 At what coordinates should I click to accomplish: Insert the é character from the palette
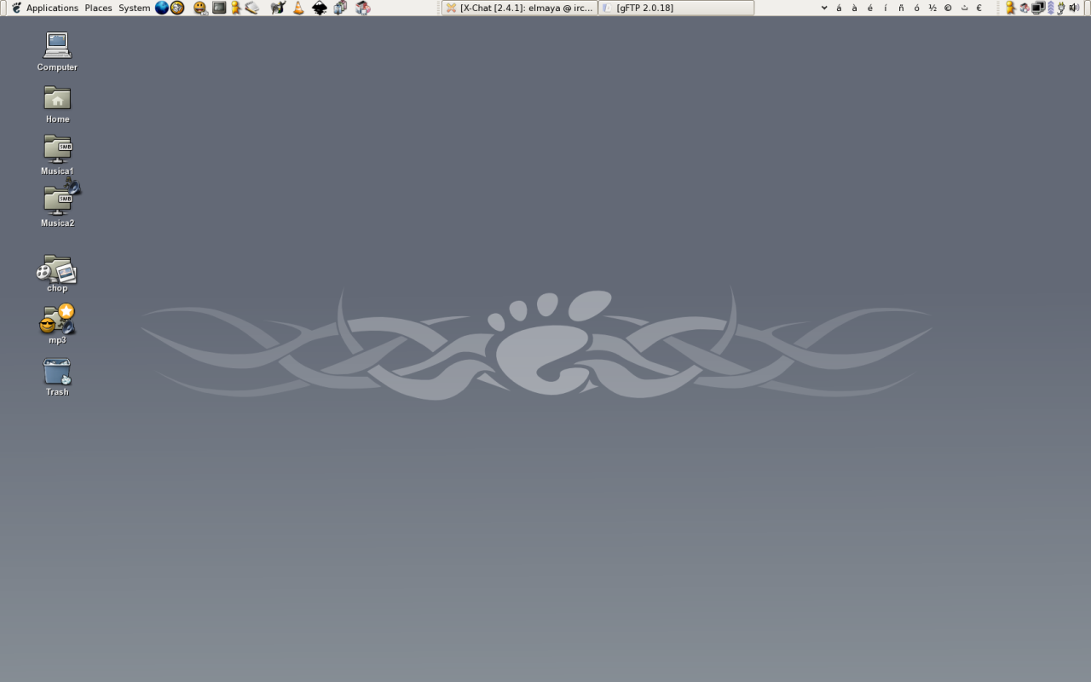coord(870,8)
